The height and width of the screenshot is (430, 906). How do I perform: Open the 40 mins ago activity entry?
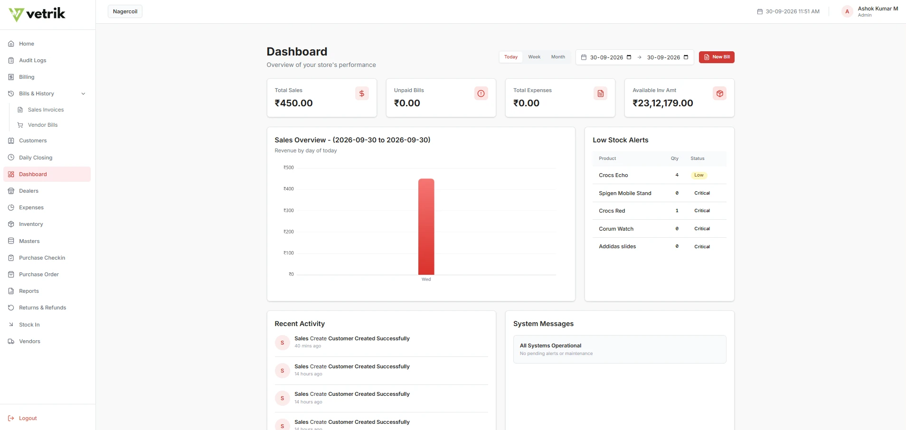coord(381,342)
